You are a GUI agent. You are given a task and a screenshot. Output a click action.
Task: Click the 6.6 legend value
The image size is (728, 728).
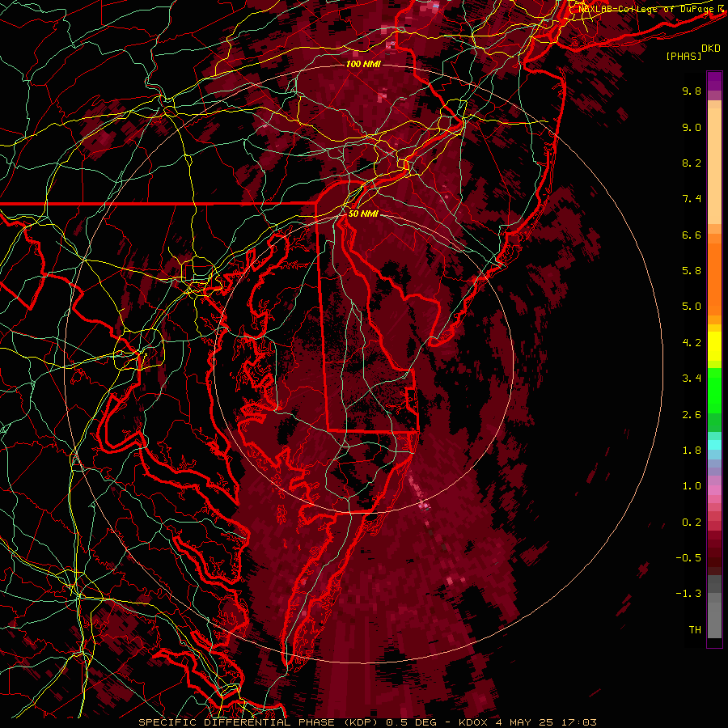click(x=692, y=235)
